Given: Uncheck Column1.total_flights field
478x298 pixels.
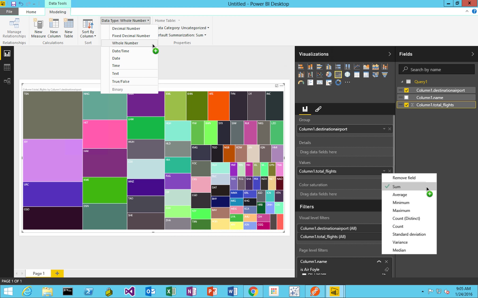Looking at the screenshot, I should (x=406, y=105).
